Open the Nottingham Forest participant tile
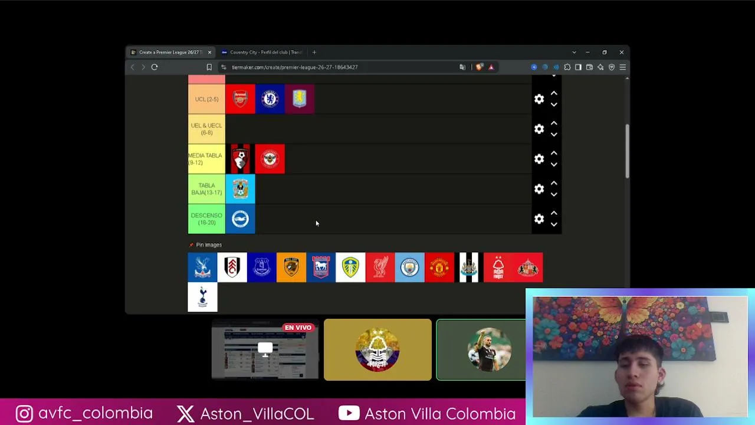The height and width of the screenshot is (425, 755). click(377, 349)
